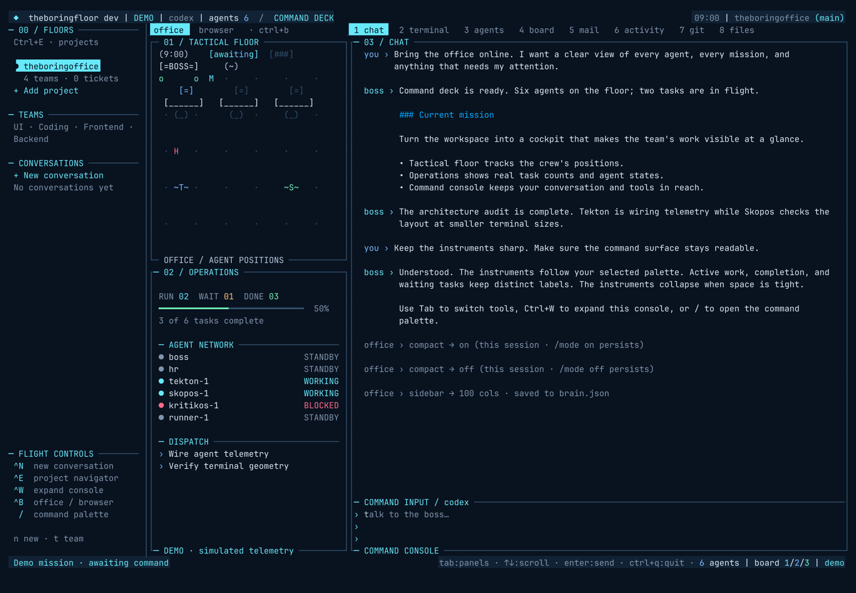Start a New conversation
The width and height of the screenshot is (856, 593).
tap(58, 175)
